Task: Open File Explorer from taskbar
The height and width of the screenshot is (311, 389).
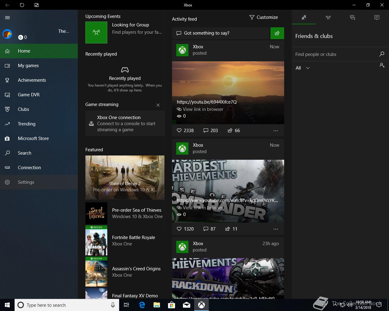Action: 157,305
